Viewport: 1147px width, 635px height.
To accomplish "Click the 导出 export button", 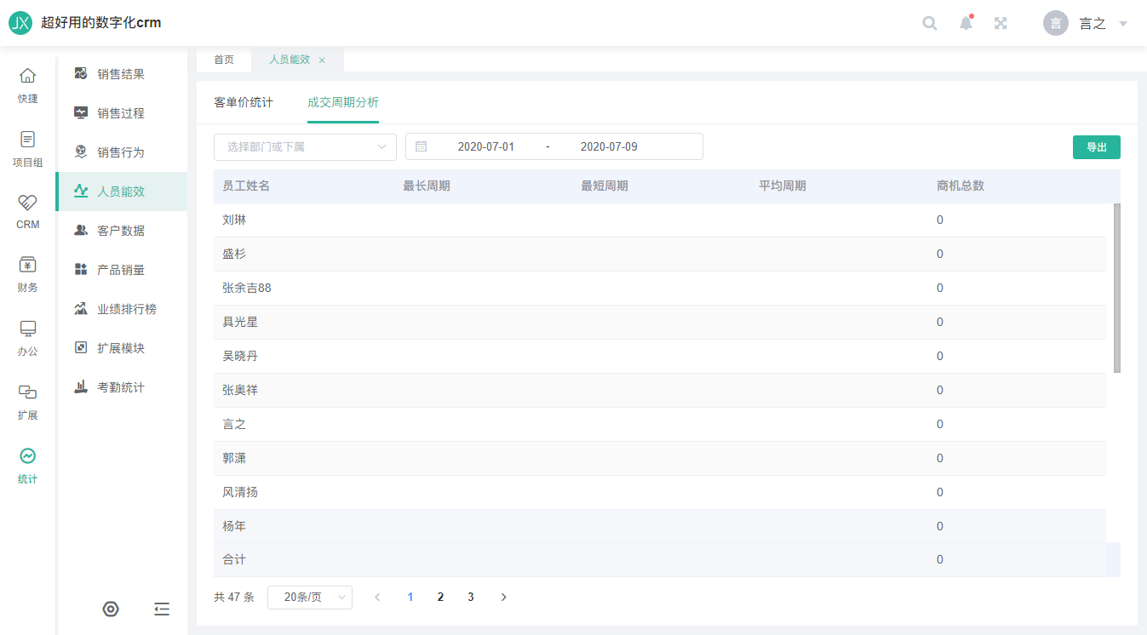I will click(1096, 146).
